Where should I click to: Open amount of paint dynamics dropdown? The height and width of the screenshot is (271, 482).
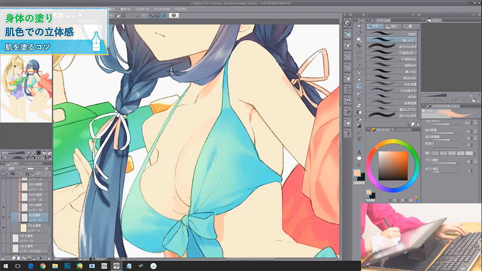[x=475, y=131]
